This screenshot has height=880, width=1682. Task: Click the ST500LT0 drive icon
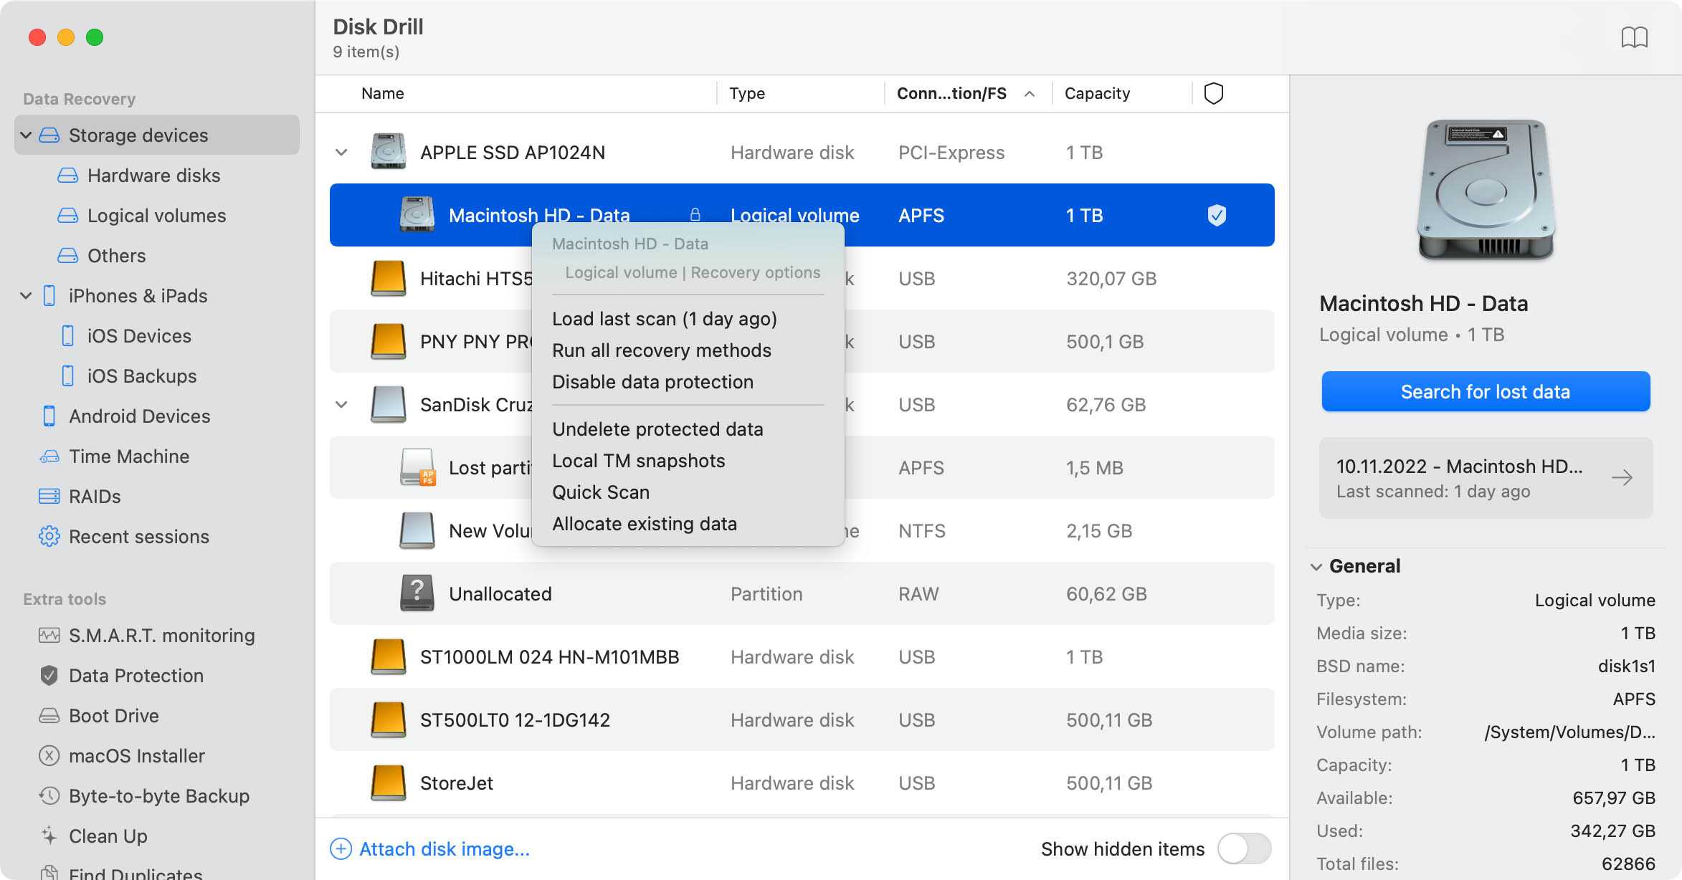click(388, 719)
